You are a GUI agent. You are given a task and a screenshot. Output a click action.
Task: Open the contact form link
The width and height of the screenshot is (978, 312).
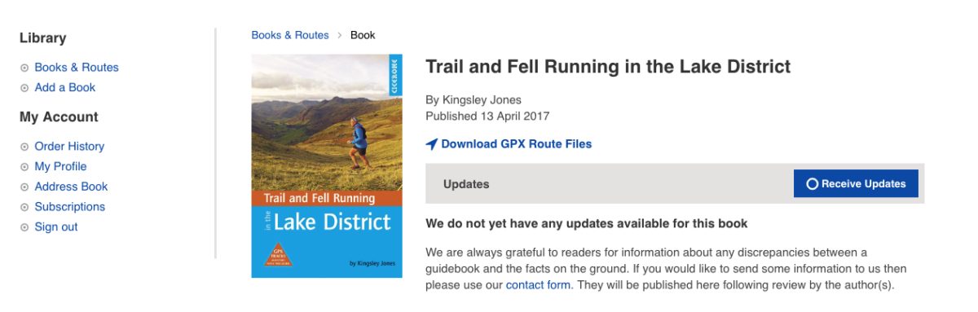point(538,285)
